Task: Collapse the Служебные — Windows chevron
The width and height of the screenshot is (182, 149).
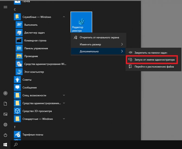Action: [x=64, y=17]
